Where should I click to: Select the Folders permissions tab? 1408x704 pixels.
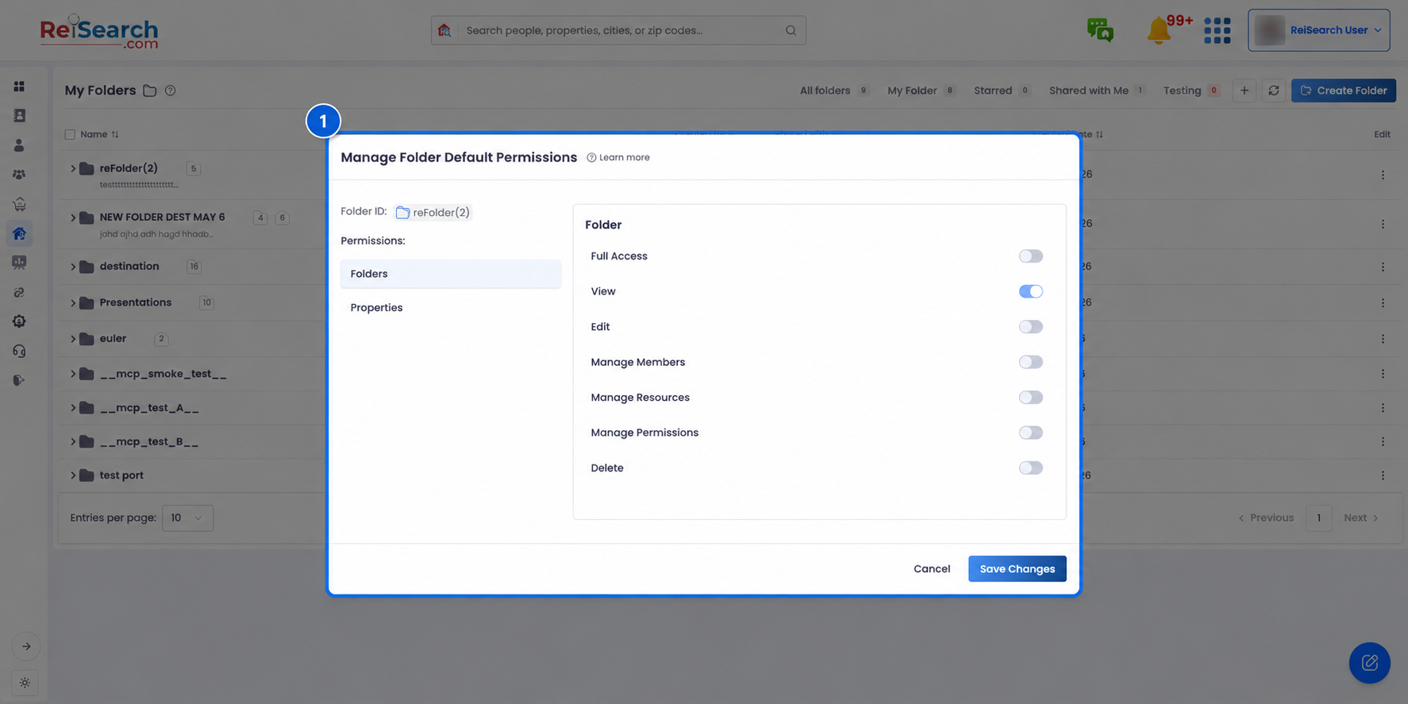(x=450, y=274)
